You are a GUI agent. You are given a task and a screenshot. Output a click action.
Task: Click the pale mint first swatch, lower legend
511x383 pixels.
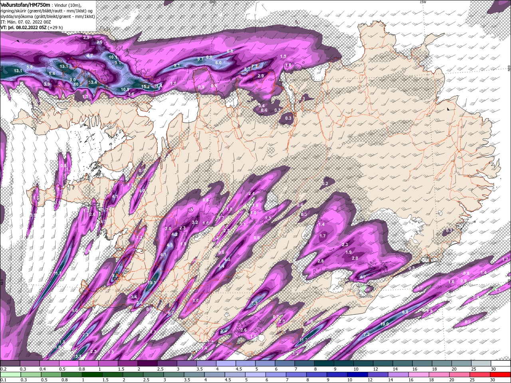pos(10,375)
